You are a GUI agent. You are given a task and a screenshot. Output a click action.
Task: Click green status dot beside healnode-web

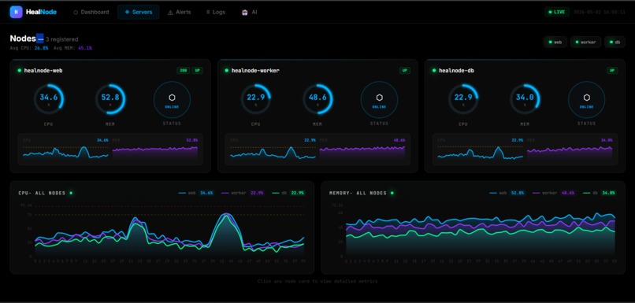(x=19, y=70)
